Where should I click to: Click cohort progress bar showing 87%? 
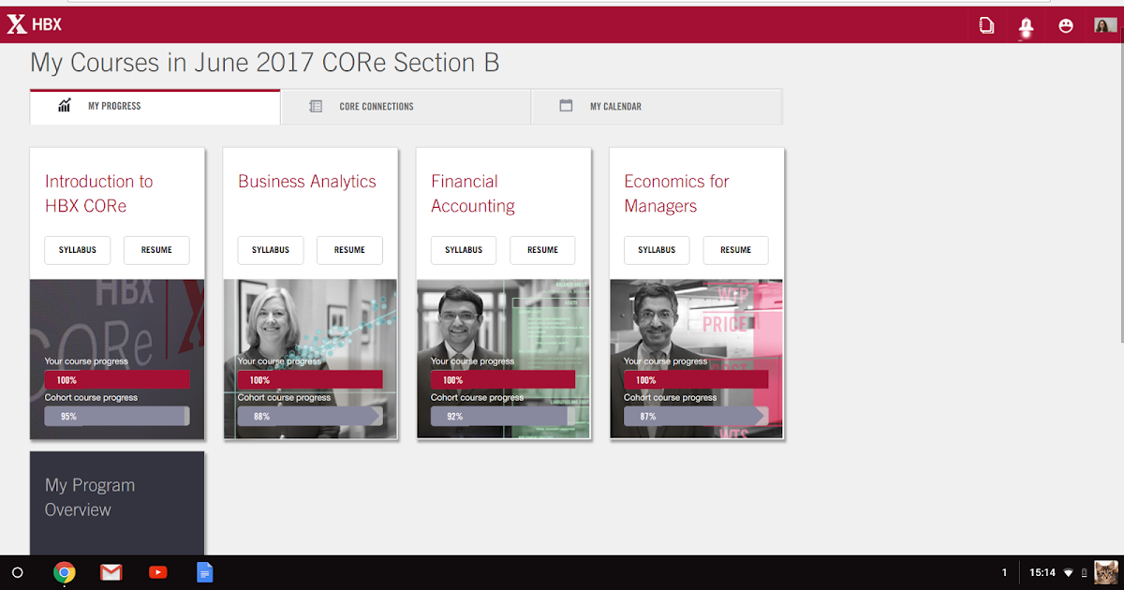696,416
